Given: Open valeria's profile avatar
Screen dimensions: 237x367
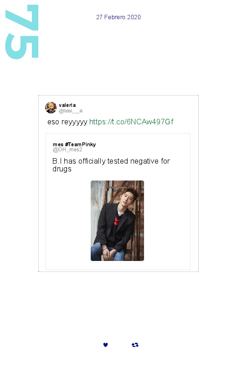Looking at the screenshot, I should coord(51,108).
